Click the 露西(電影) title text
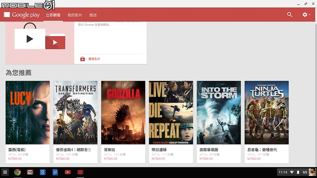 [x=17, y=150]
